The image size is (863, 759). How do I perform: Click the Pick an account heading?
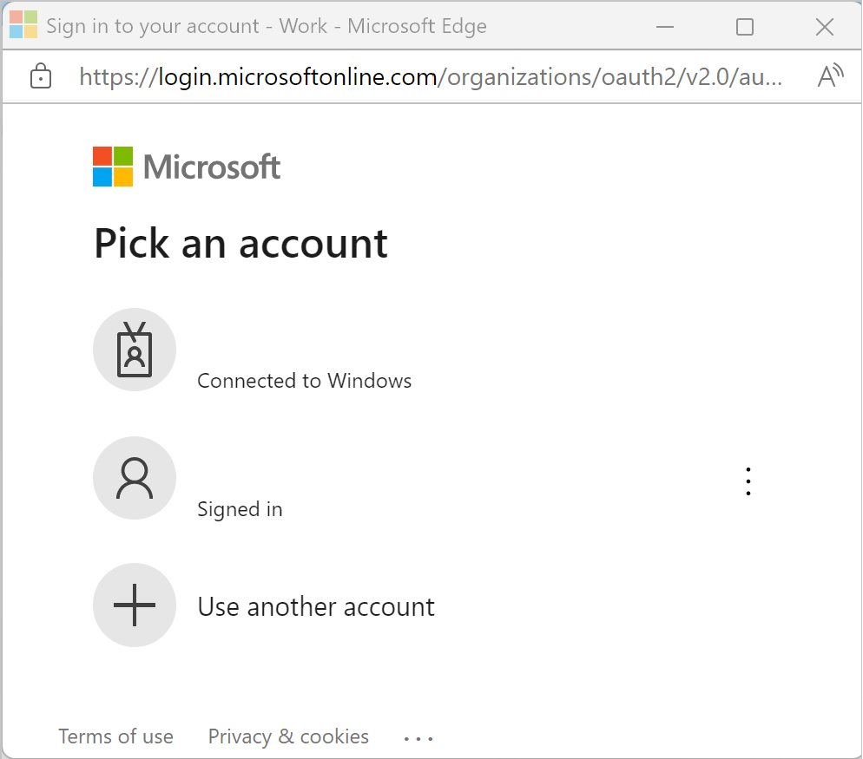(x=240, y=244)
